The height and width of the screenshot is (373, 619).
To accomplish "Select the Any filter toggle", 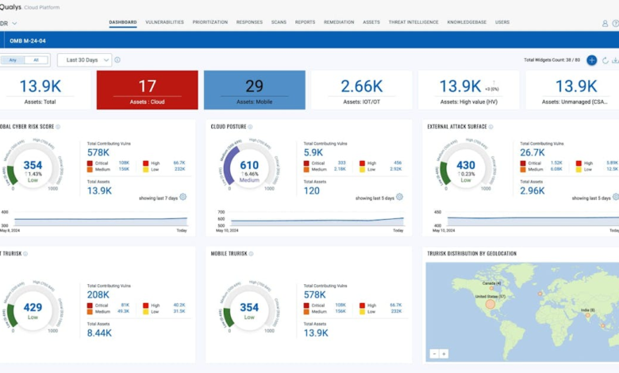I will 13,60.
